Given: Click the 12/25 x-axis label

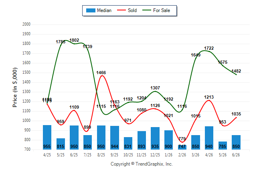Looking at the screenshot, I should click(155, 155).
